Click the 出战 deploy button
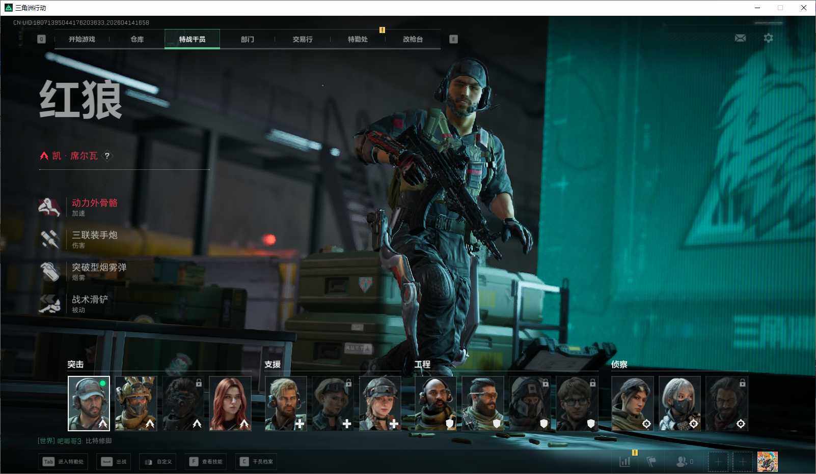The width and height of the screenshot is (816, 474). click(x=114, y=462)
